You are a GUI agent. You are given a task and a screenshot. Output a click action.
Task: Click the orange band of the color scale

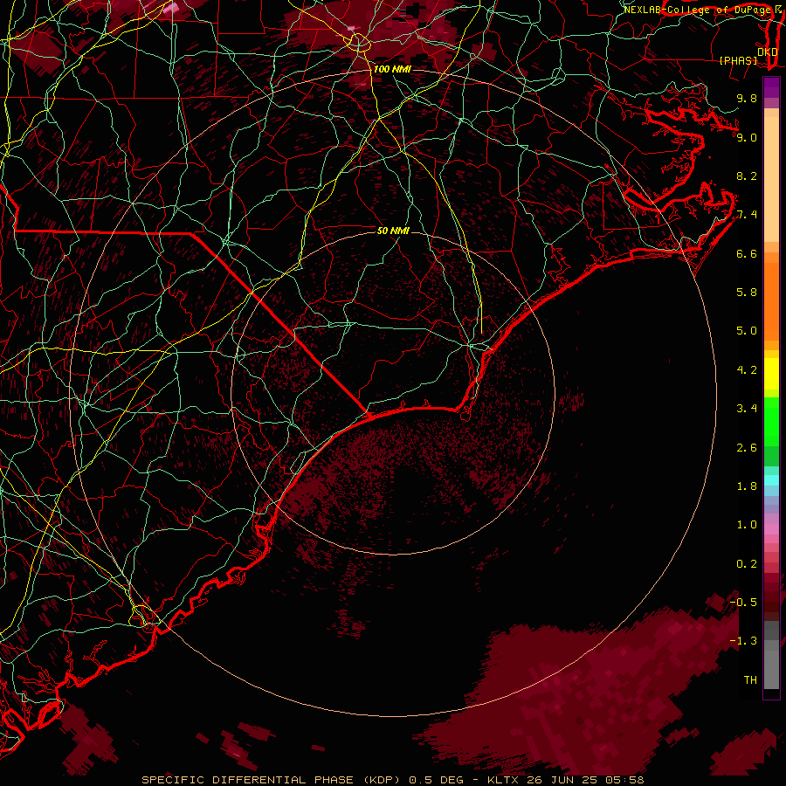(771, 300)
